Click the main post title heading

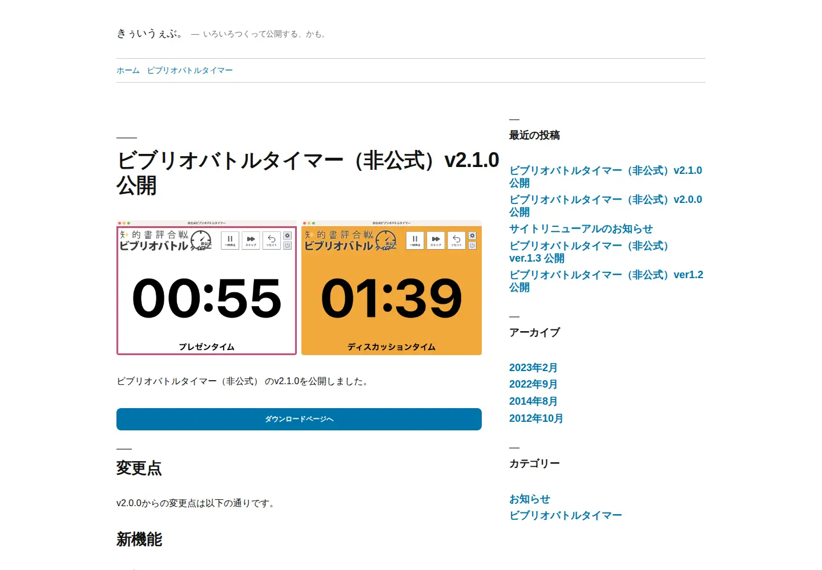[x=308, y=173]
